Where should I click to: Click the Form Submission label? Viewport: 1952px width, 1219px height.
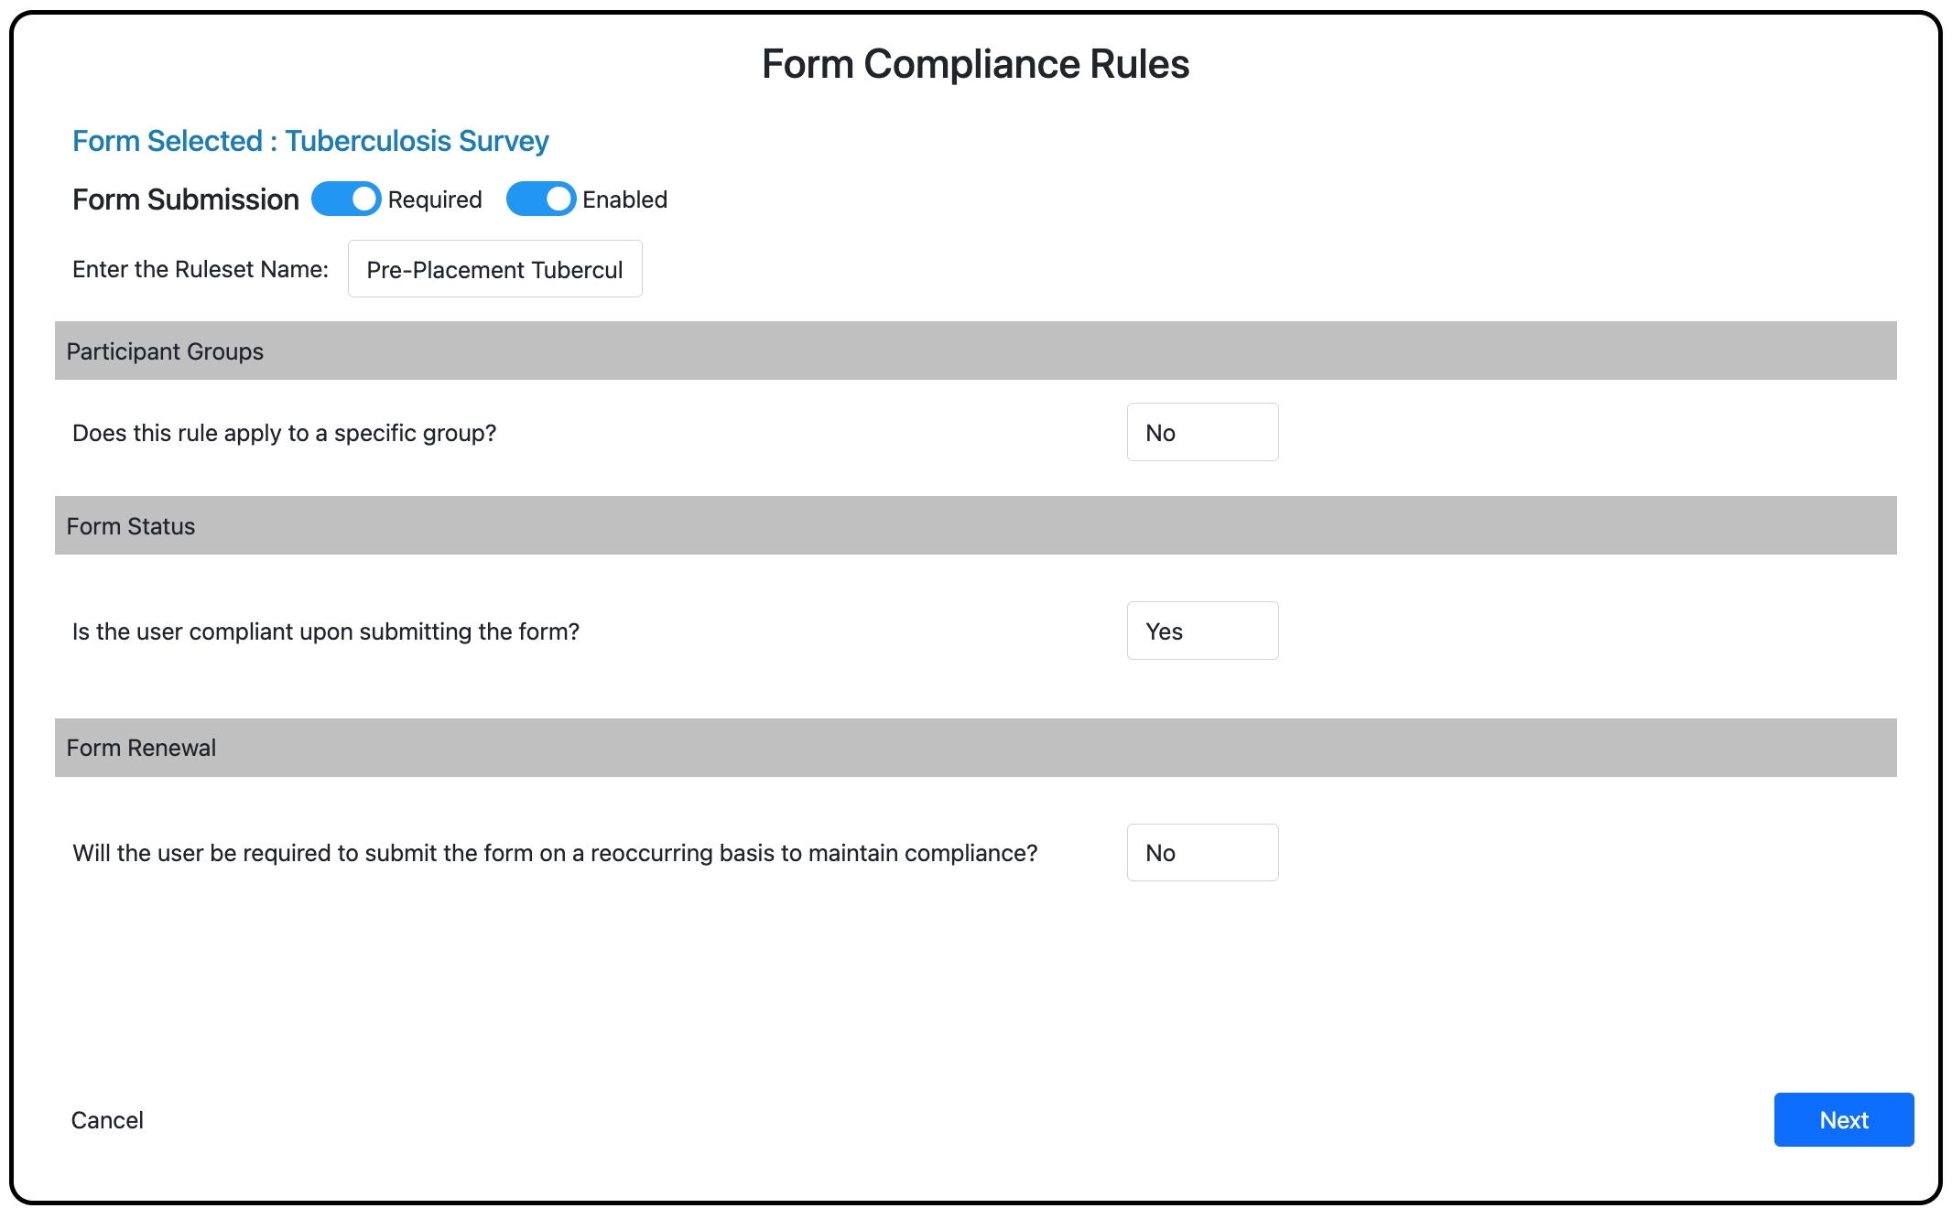(x=184, y=199)
